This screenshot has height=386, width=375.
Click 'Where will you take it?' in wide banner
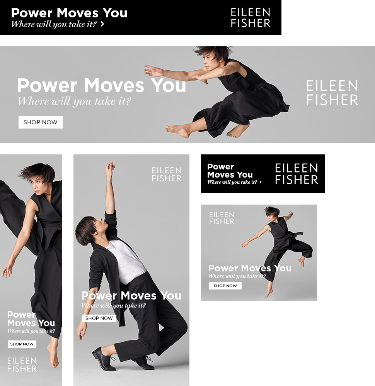click(x=74, y=101)
